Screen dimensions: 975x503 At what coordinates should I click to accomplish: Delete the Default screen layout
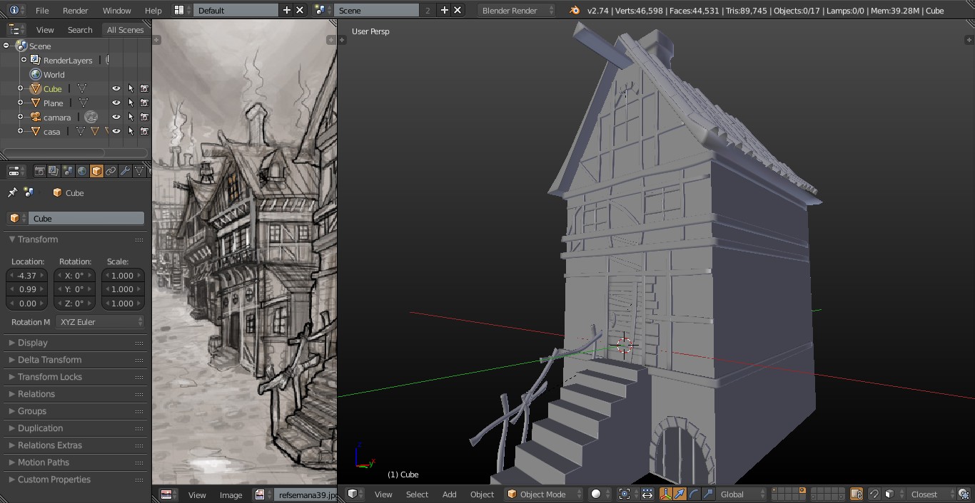click(x=300, y=10)
